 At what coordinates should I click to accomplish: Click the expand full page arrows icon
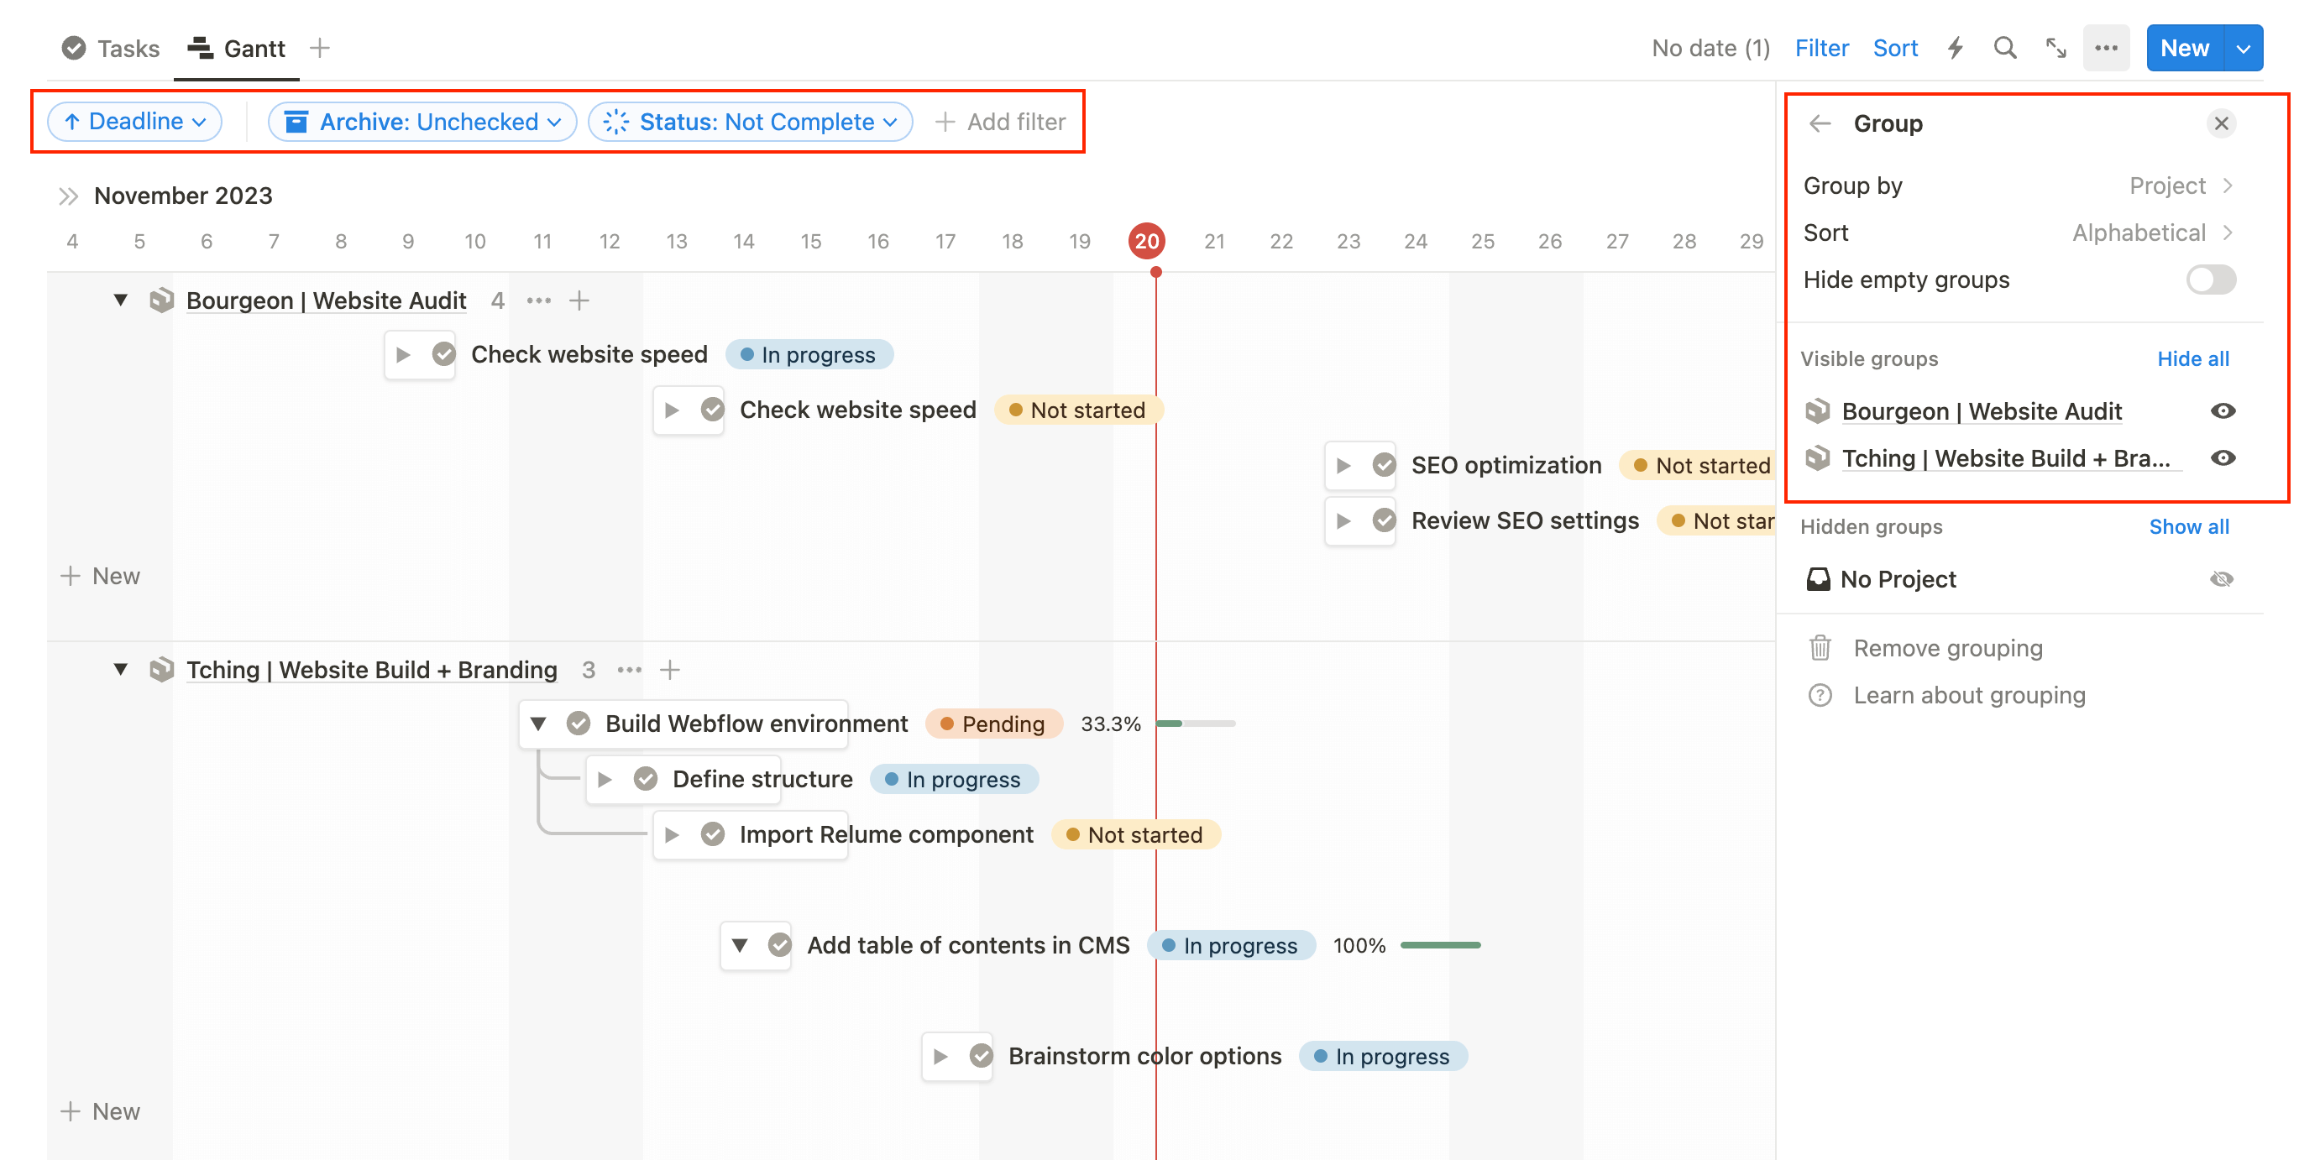2056,48
